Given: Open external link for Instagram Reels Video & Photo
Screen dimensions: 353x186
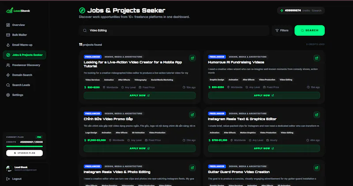Looking at the screenshot, I should (x=192, y=167).
